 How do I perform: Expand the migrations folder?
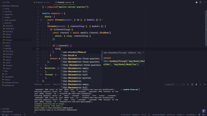pyautogui.click(x=8, y=15)
